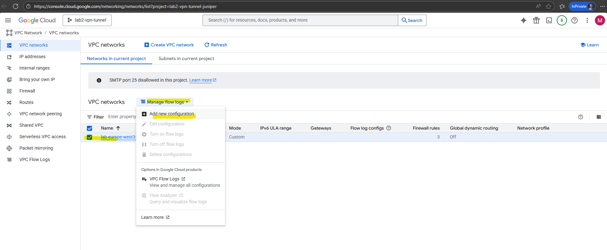Switch to Networks in current project tab

116,58
